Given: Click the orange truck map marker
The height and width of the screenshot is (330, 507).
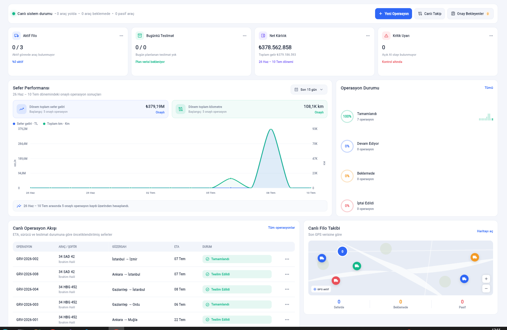Looking at the screenshot, I should (475, 257).
